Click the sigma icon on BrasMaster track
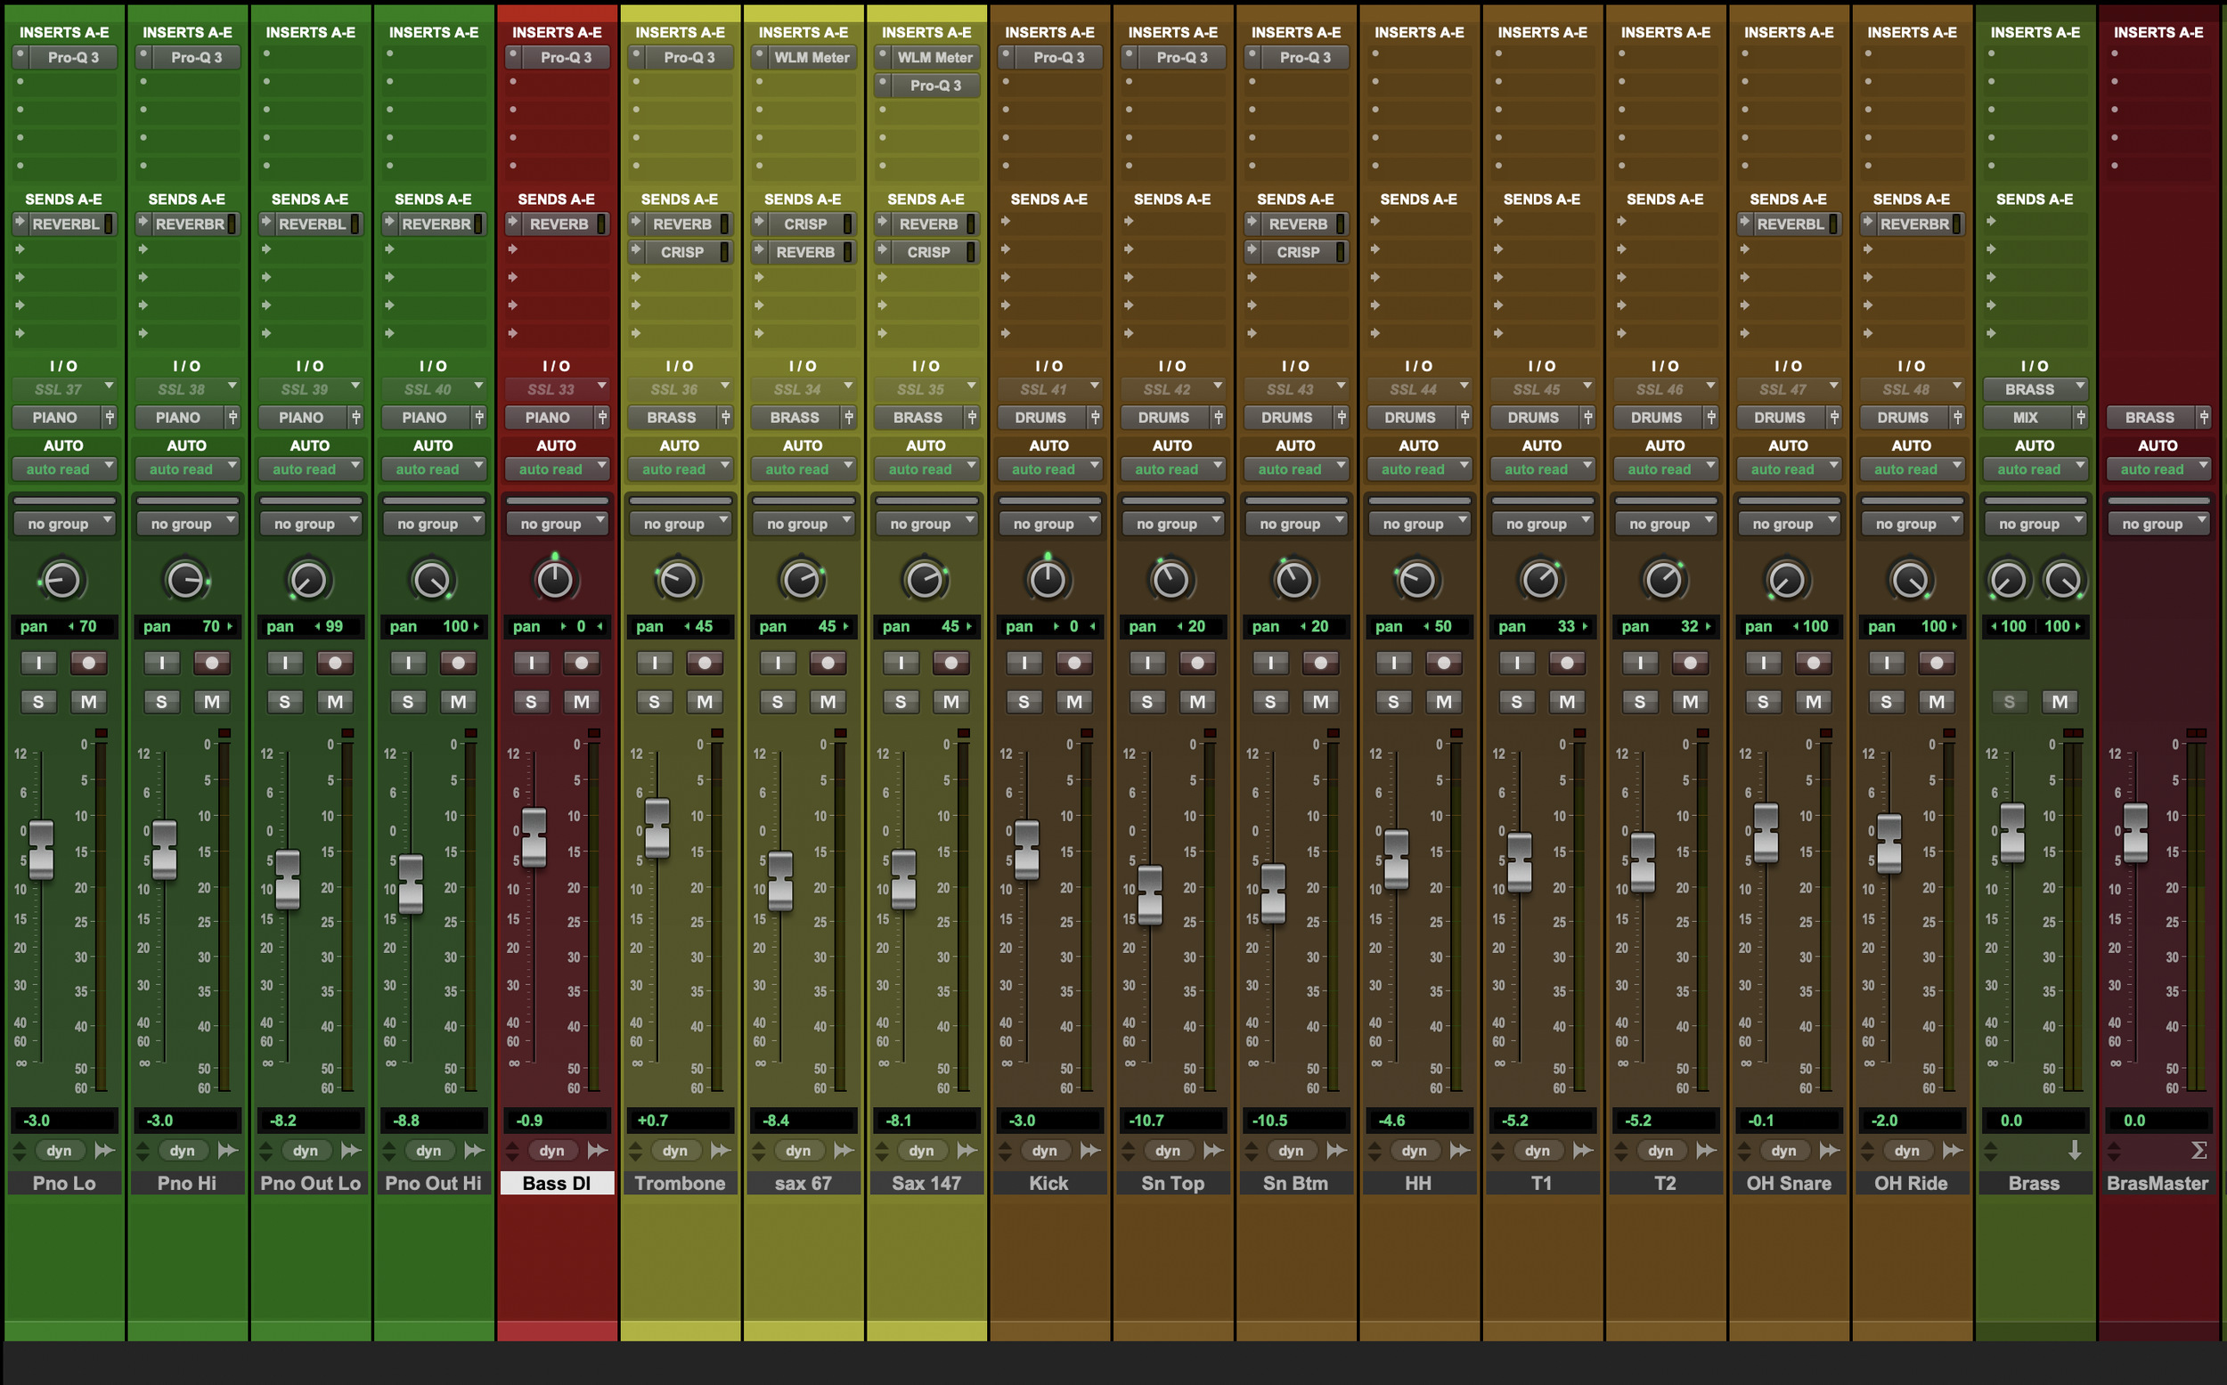Screen dimensions: 2227x1385 pyautogui.click(x=2198, y=1151)
